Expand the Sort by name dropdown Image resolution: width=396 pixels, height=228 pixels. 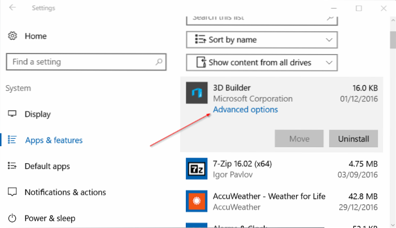click(x=261, y=40)
